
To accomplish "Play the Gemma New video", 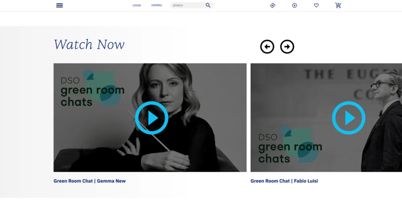I will [152, 118].
